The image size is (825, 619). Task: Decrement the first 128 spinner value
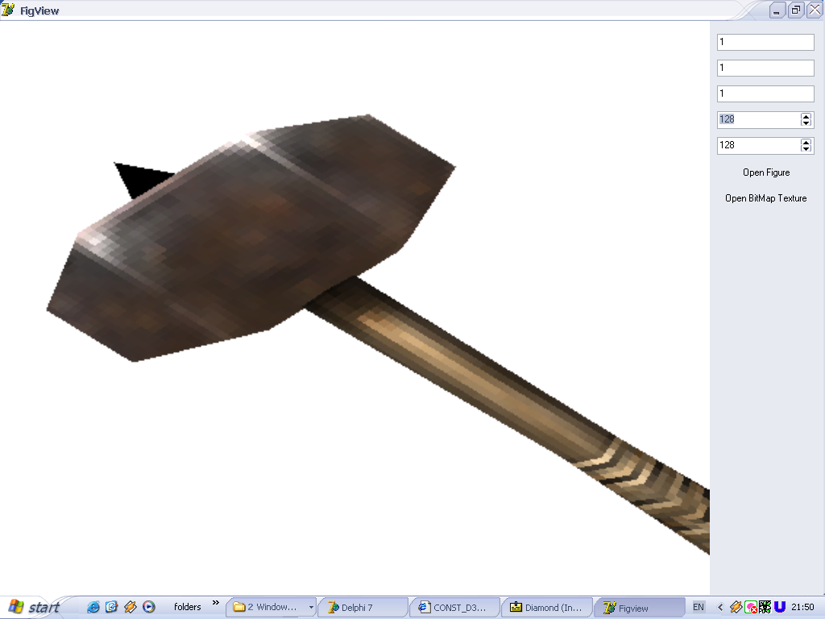pos(806,123)
